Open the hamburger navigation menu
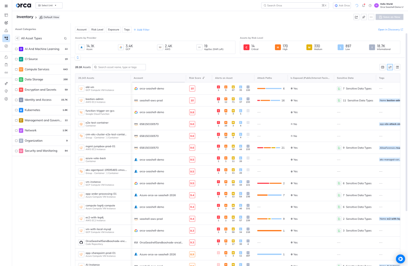The width and height of the screenshot is (411, 266). (x=6, y=6)
